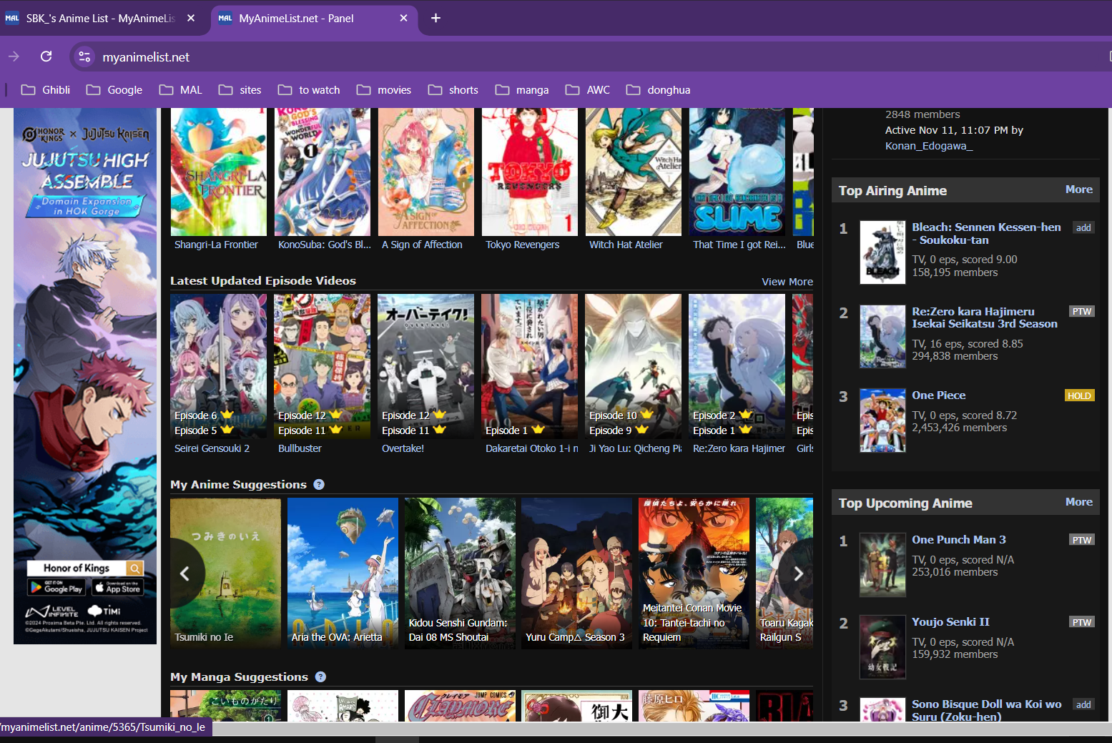Open Meitantei Conan Movie 10 suggestion
The height and width of the screenshot is (743, 1112).
tap(694, 574)
